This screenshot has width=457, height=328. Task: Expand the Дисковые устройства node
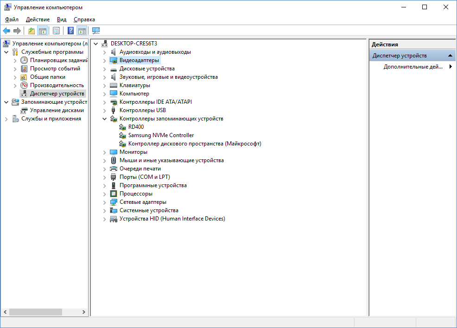104,69
